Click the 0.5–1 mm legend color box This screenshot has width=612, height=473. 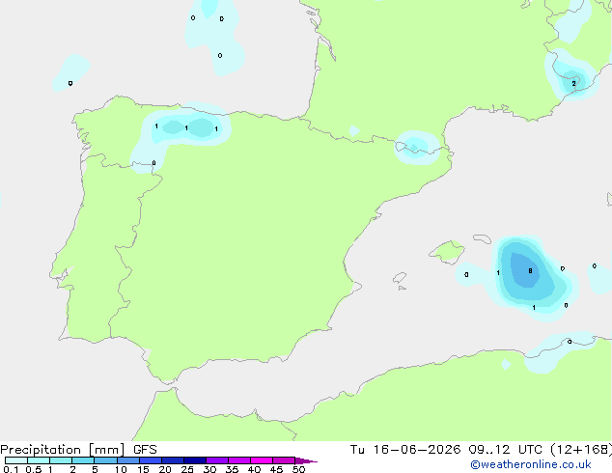[39, 460]
